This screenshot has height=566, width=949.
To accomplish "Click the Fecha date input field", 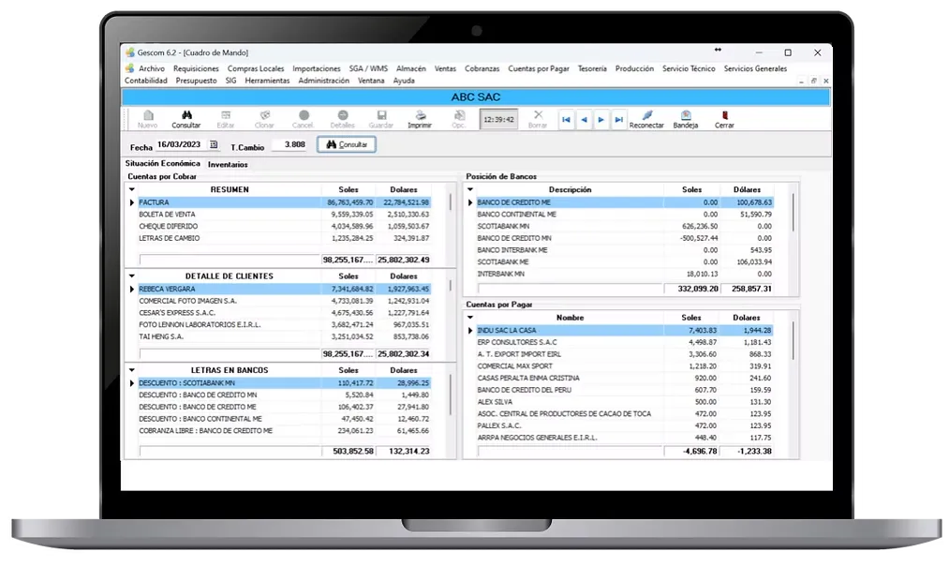I will click(x=179, y=144).
